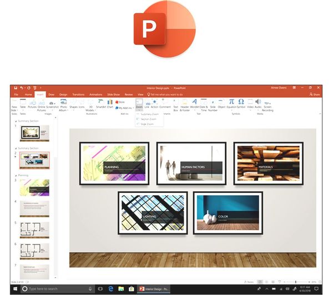This screenshot has width=333, height=295.
Task: Open Microsoft Edge from the taskbar
Action: [110, 289]
